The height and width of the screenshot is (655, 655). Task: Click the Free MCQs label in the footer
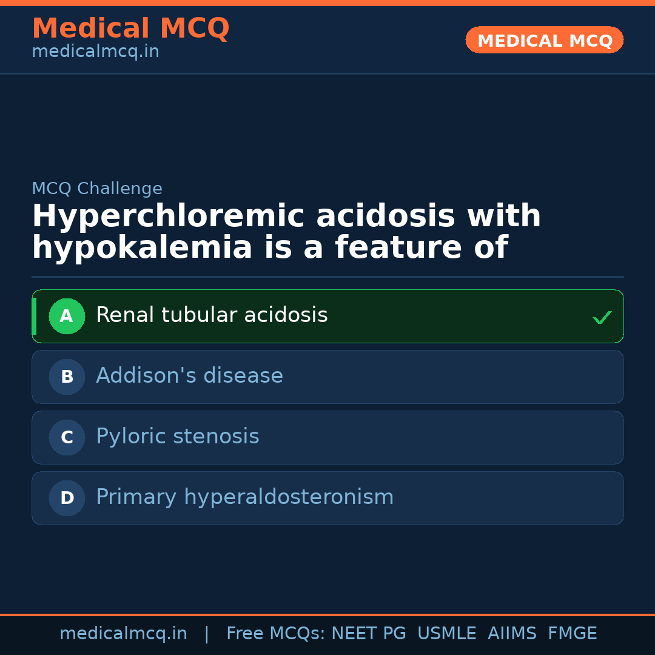pyautogui.click(x=275, y=634)
